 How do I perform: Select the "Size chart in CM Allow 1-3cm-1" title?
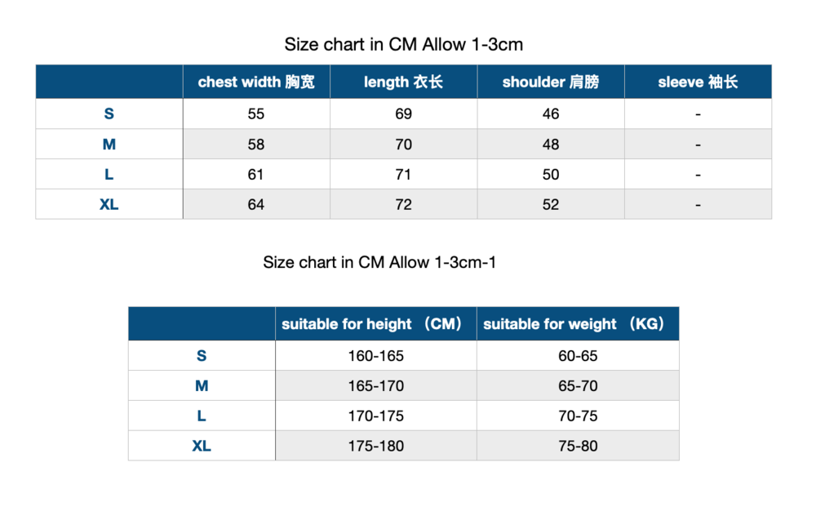coord(379,262)
